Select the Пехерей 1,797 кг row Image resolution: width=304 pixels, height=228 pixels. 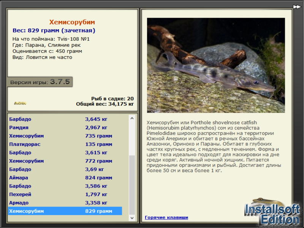coord(65,194)
